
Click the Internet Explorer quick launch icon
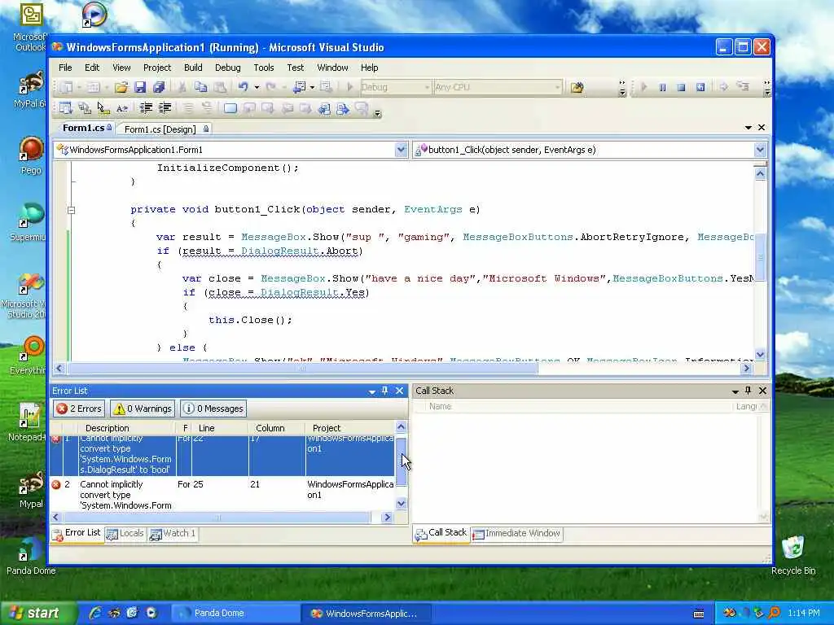96,613
